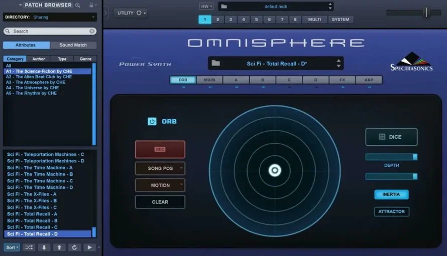Open the Sort dropdown

tap(12, 247)
